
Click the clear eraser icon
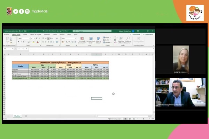coord(115,42)
